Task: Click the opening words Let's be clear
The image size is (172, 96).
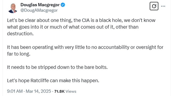Action: [21, 20]
